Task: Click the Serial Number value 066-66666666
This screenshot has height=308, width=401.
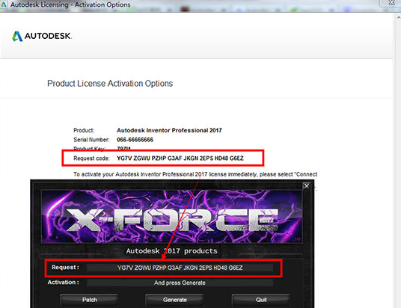Action: coord(135,140)
